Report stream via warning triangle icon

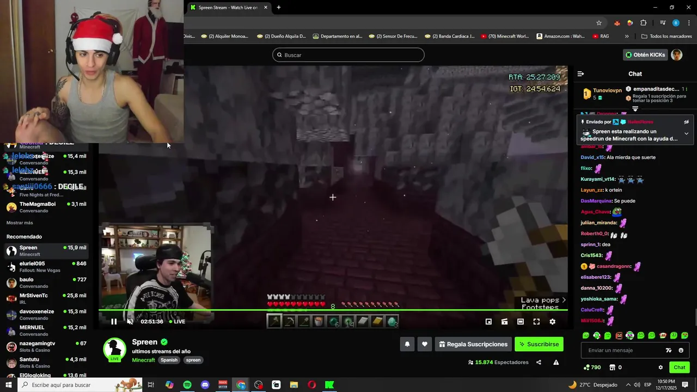pos(556,362)
